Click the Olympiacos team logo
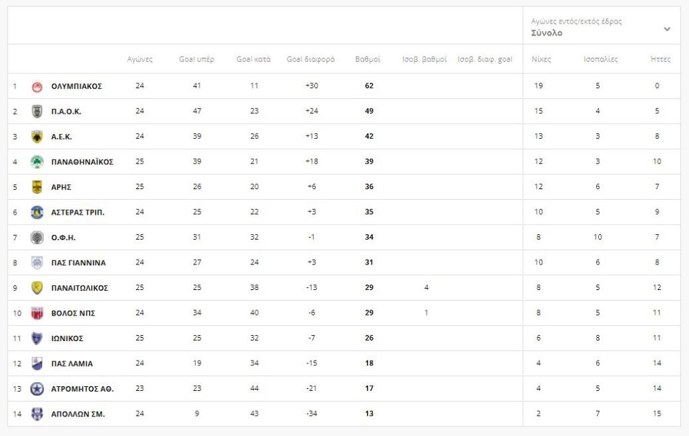The image size is (689, 436). 37,86
